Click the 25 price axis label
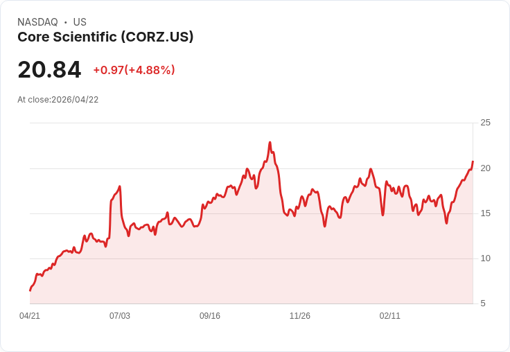The height and width of the screenshot is (352, 510). click(485, 123)
